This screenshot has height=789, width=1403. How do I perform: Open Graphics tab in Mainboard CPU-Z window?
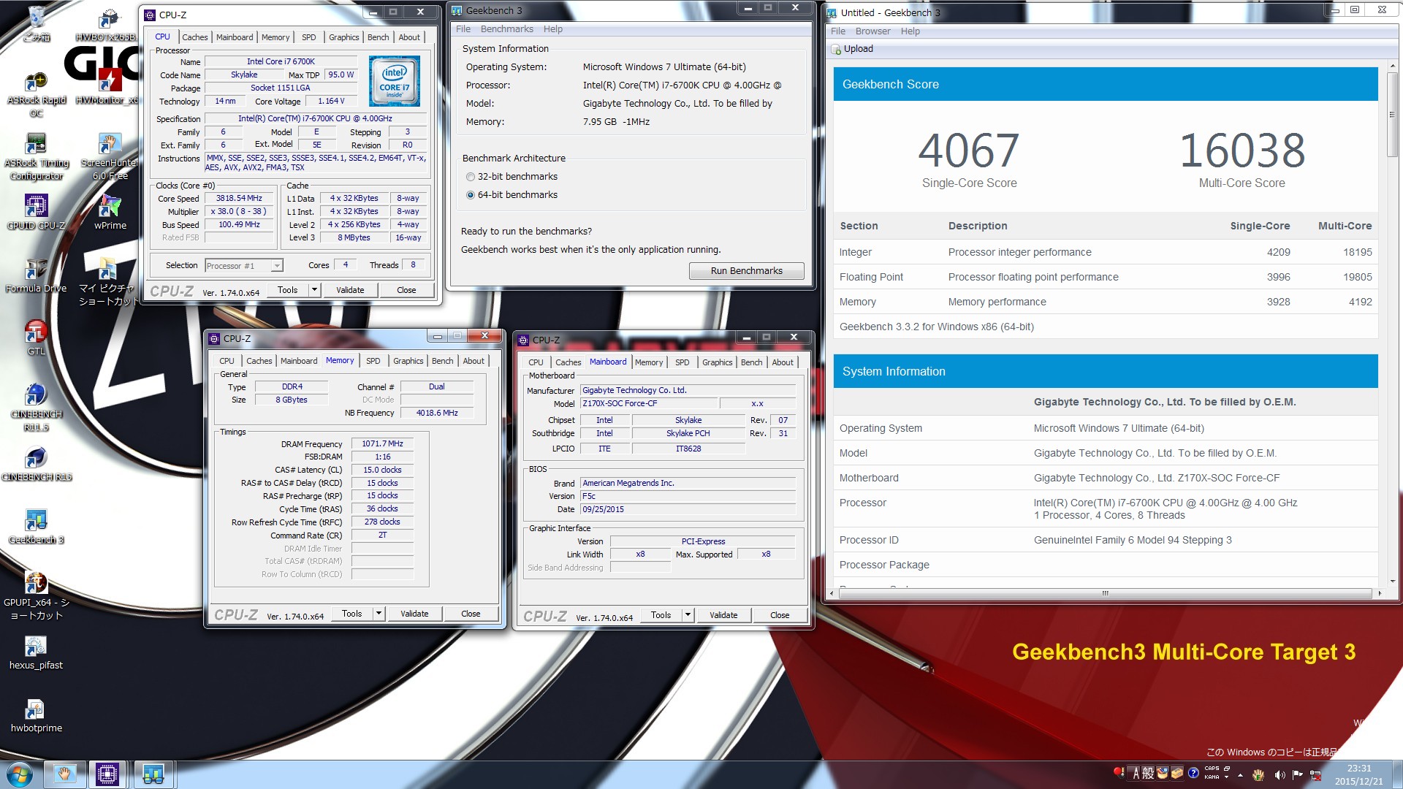click(x=717, y=362)
